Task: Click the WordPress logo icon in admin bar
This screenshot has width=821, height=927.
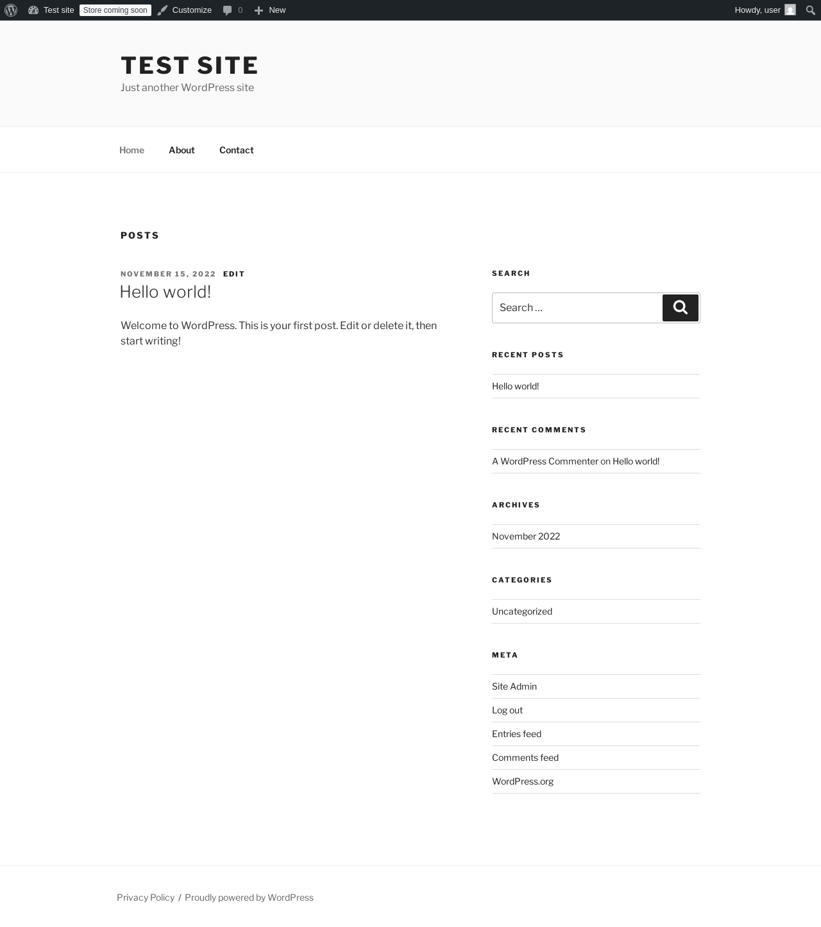Action: tap(11, 10)
